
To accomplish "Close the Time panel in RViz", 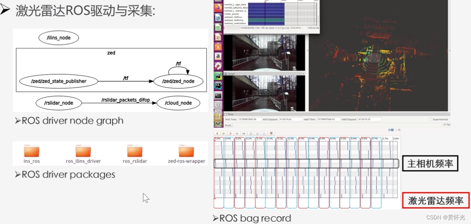I will coord(449,114).
